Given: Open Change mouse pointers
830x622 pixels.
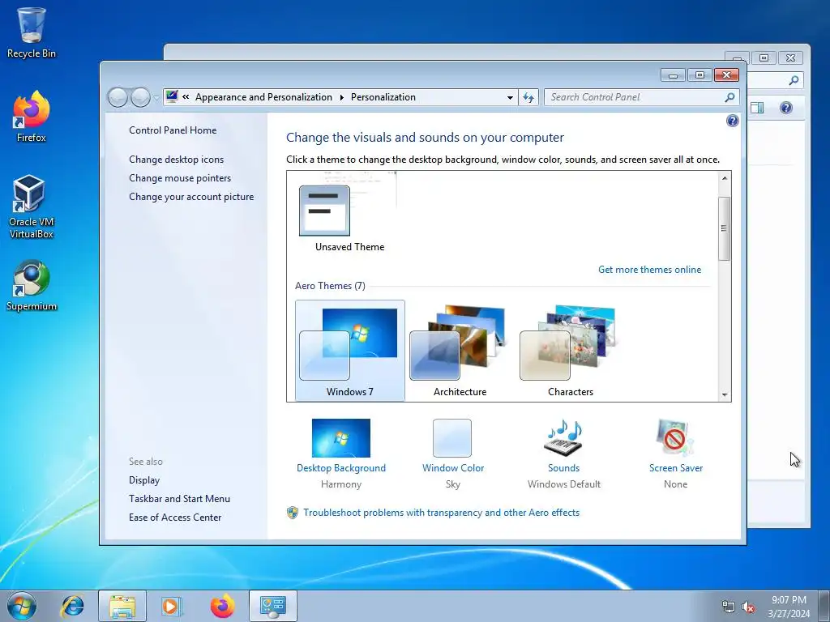Looking at the screenshot, I should 180,177.
